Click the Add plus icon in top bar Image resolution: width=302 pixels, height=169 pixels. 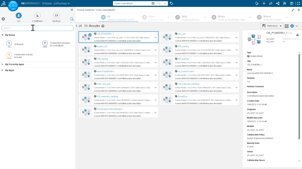(x=264, y=3)
